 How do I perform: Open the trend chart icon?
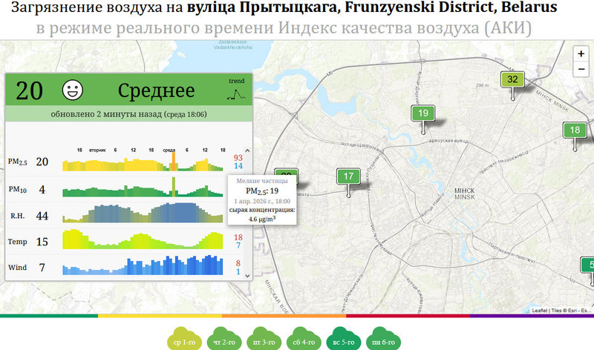click(236, 90)
